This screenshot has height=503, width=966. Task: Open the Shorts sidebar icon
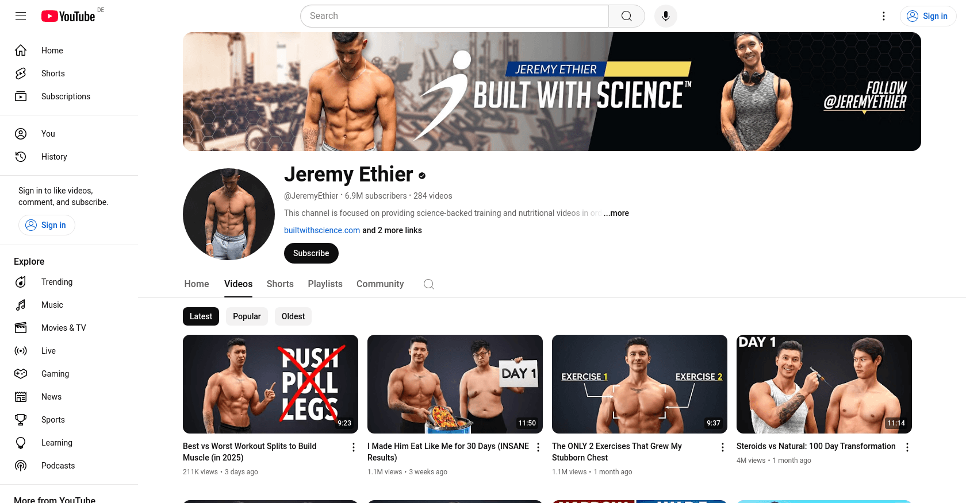21,73
